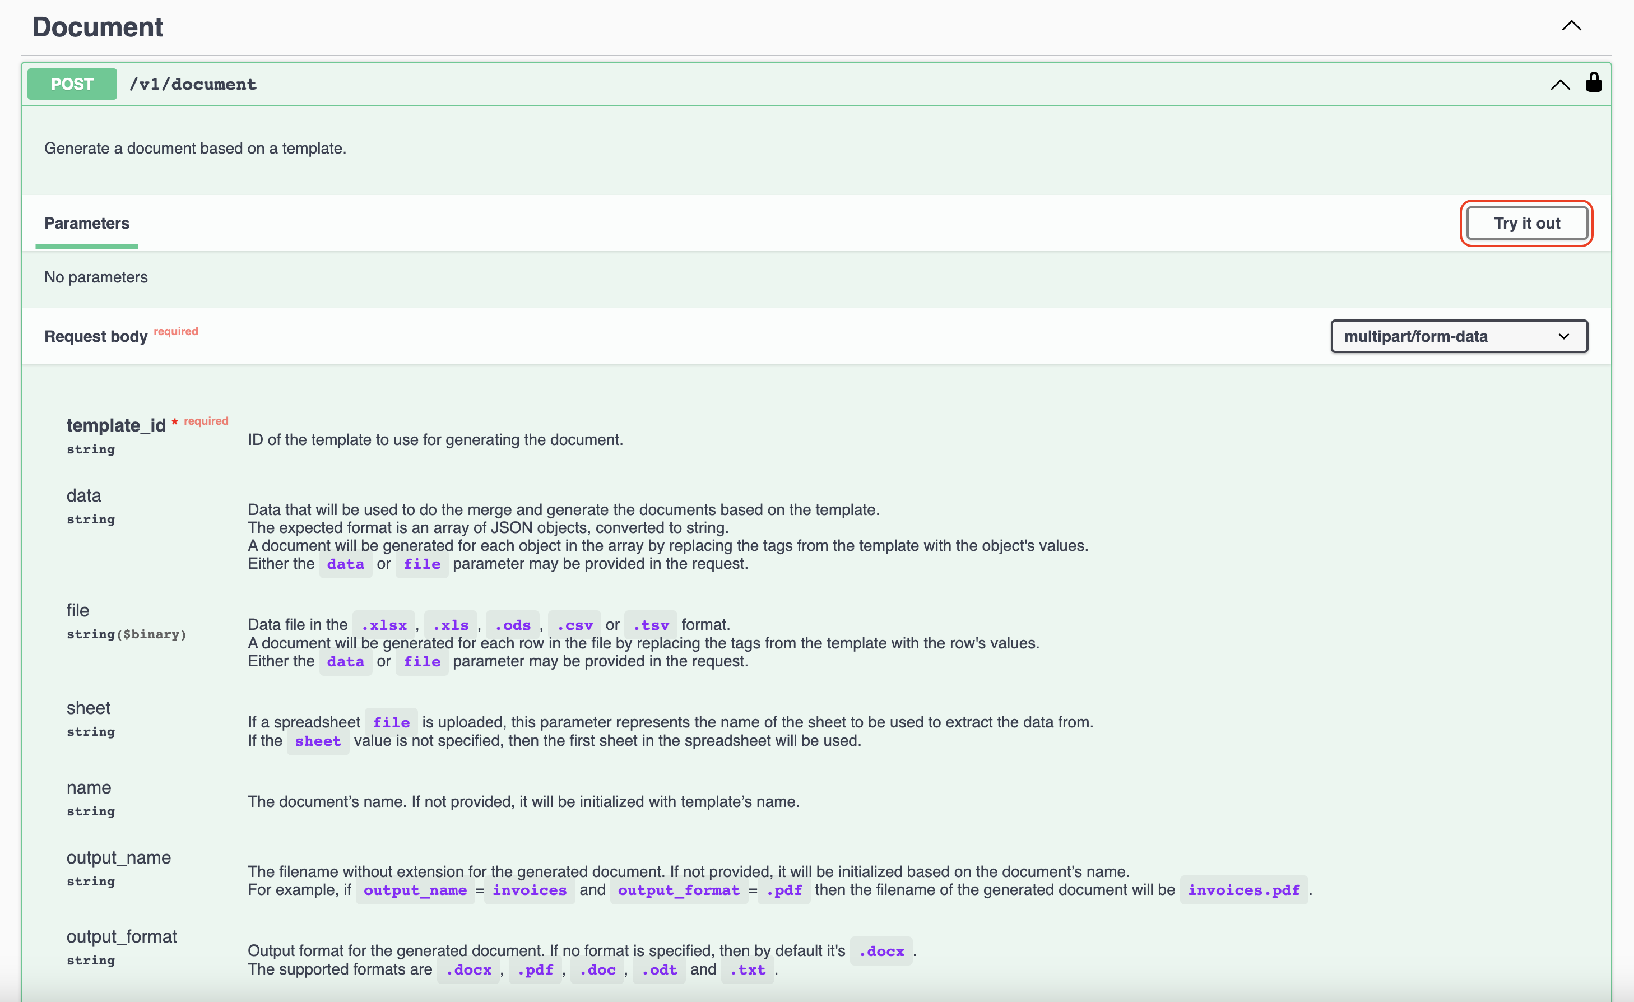This screenshot has height=1002, width=1634.
Task: Click the invoices.pdf code snippet
Action: tap(1243, 890)
